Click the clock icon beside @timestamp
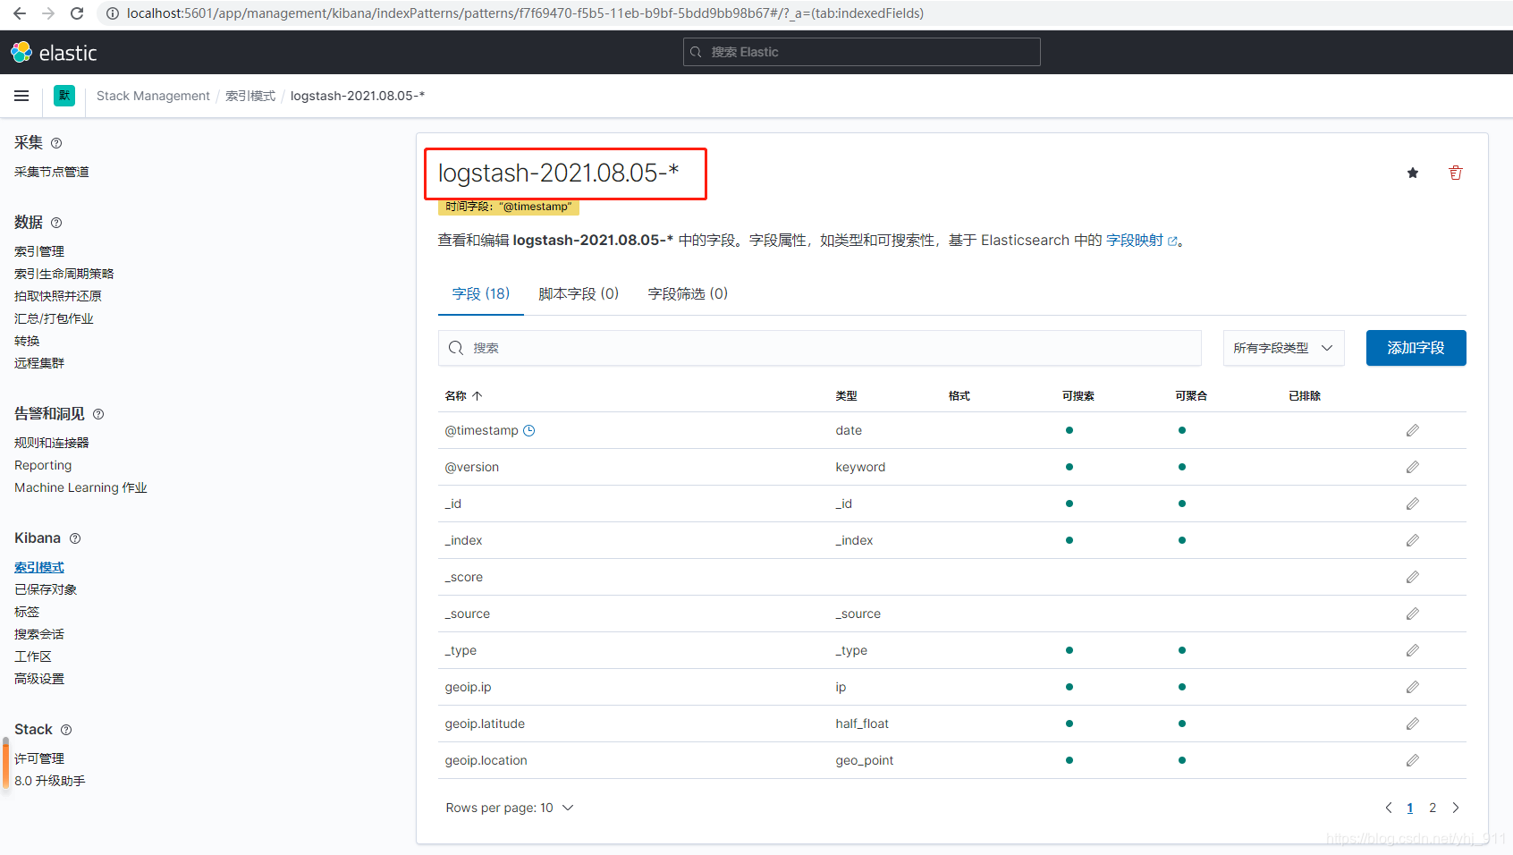The width and height of the screenshot is (1513, 855). coord(529,430)
